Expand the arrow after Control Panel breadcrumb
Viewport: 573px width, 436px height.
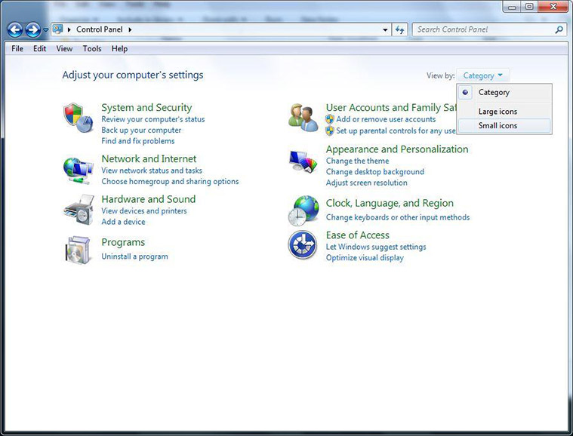point(130,29)
